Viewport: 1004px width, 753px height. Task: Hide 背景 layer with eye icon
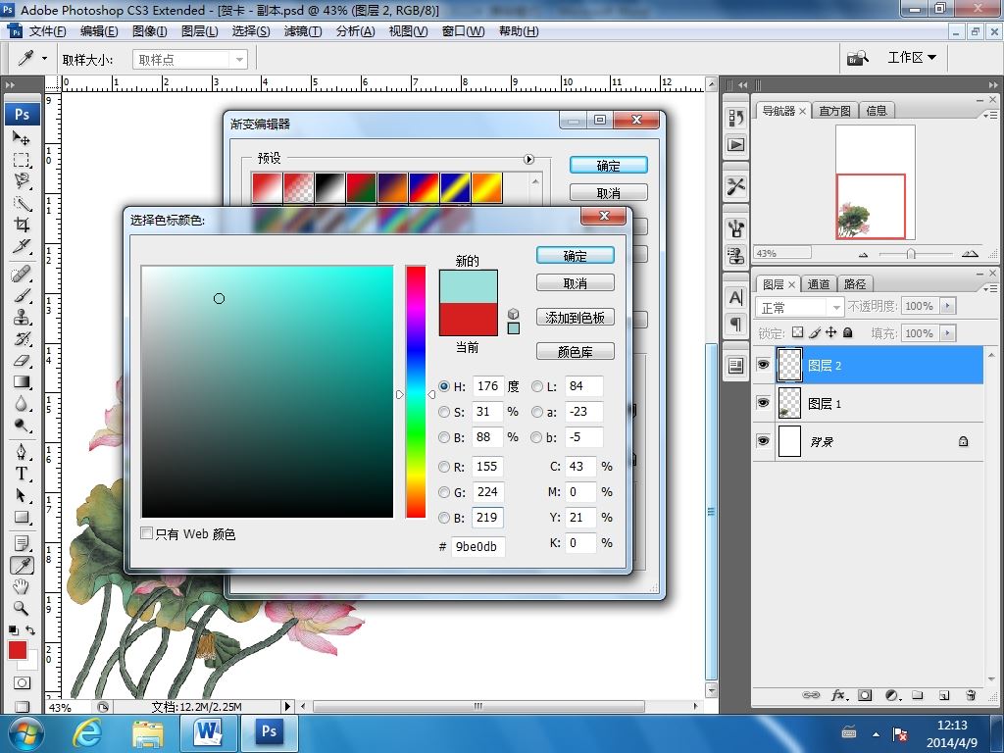(x=763, y=440)
